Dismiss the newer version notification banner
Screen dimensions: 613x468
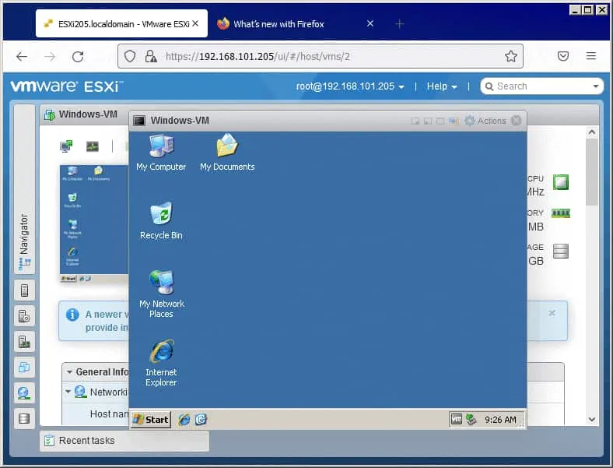(x=552, y=313)
